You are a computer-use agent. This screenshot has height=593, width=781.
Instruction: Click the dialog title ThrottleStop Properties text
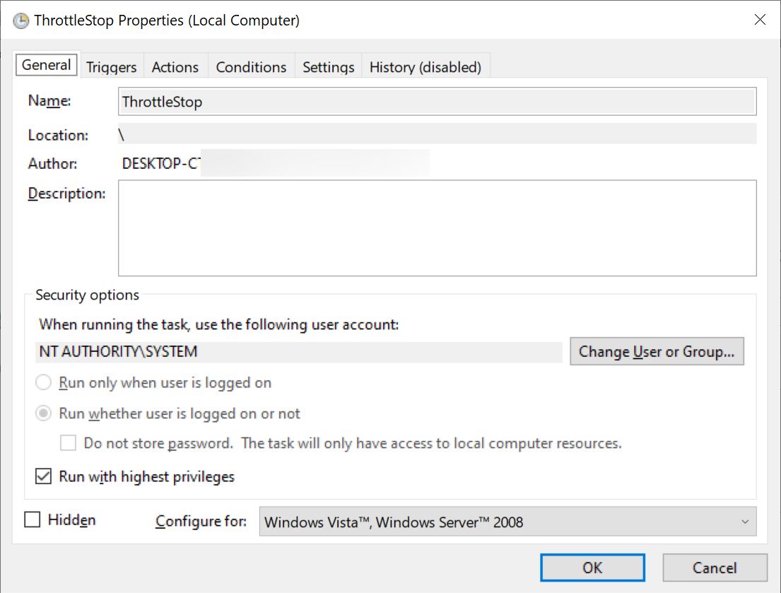167,20
